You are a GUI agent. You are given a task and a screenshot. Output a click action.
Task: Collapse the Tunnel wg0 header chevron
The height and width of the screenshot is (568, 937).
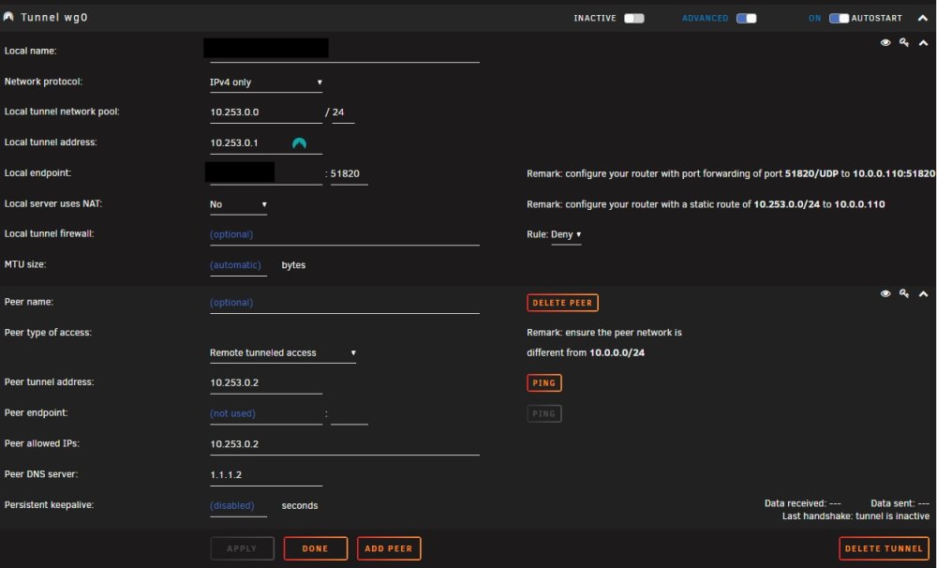coord(923,18)
